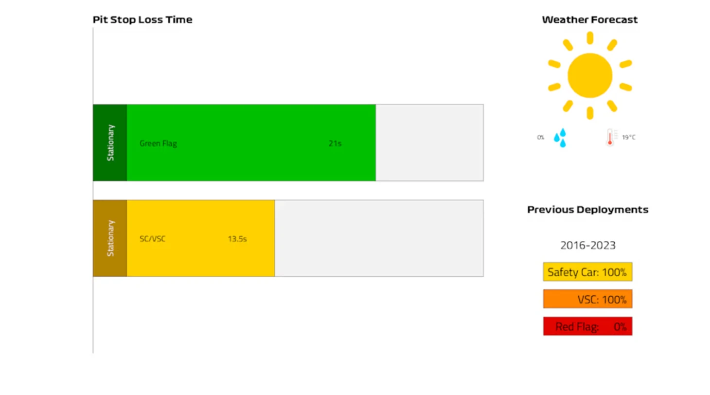
Task: Click the 13.5s value on yellow bar
Action: tap(237, 239)
